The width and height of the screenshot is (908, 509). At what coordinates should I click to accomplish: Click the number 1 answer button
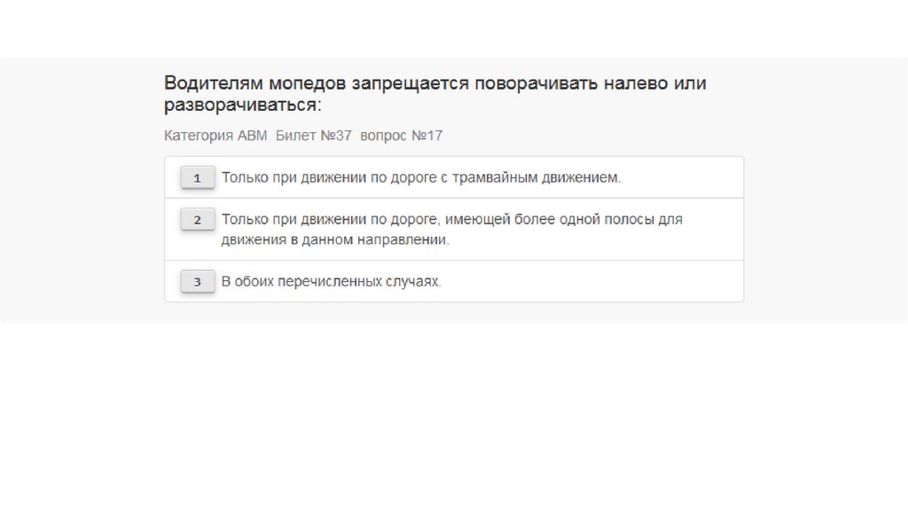point(197,178)
